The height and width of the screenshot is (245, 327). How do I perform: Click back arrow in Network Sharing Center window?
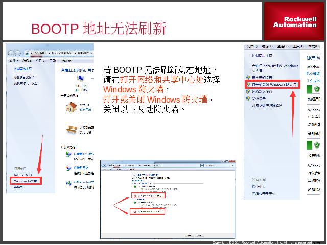tap(11, 53)
